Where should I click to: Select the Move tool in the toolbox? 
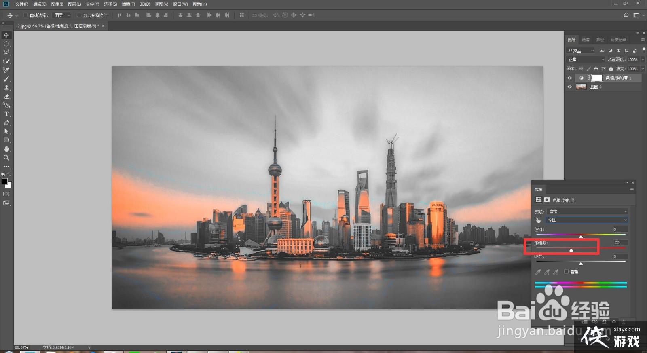click(6, 35)
